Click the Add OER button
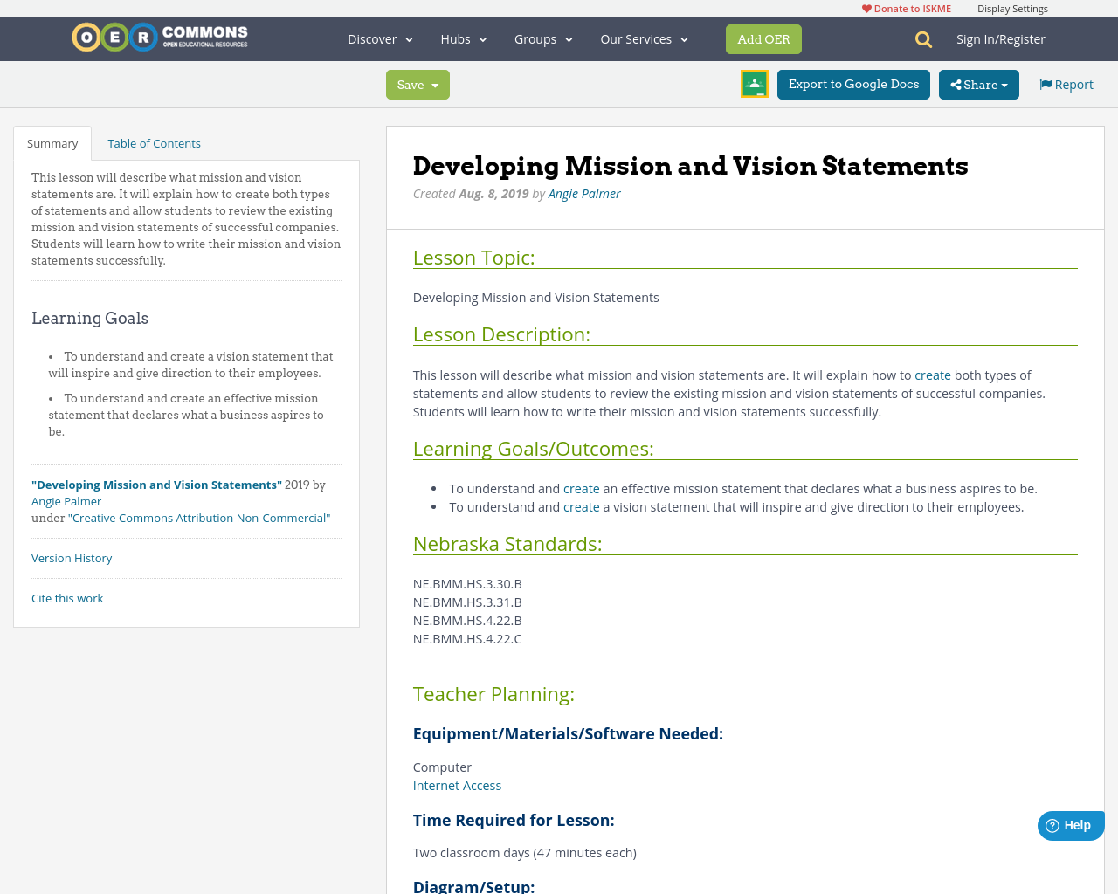1118x894 pixels. tap(763, 38)
